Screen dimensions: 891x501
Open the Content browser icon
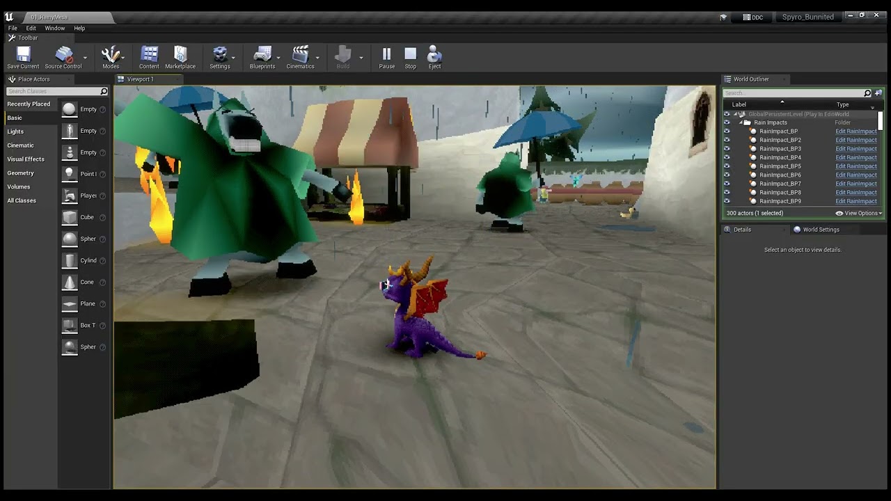click(x=149, y=57)
